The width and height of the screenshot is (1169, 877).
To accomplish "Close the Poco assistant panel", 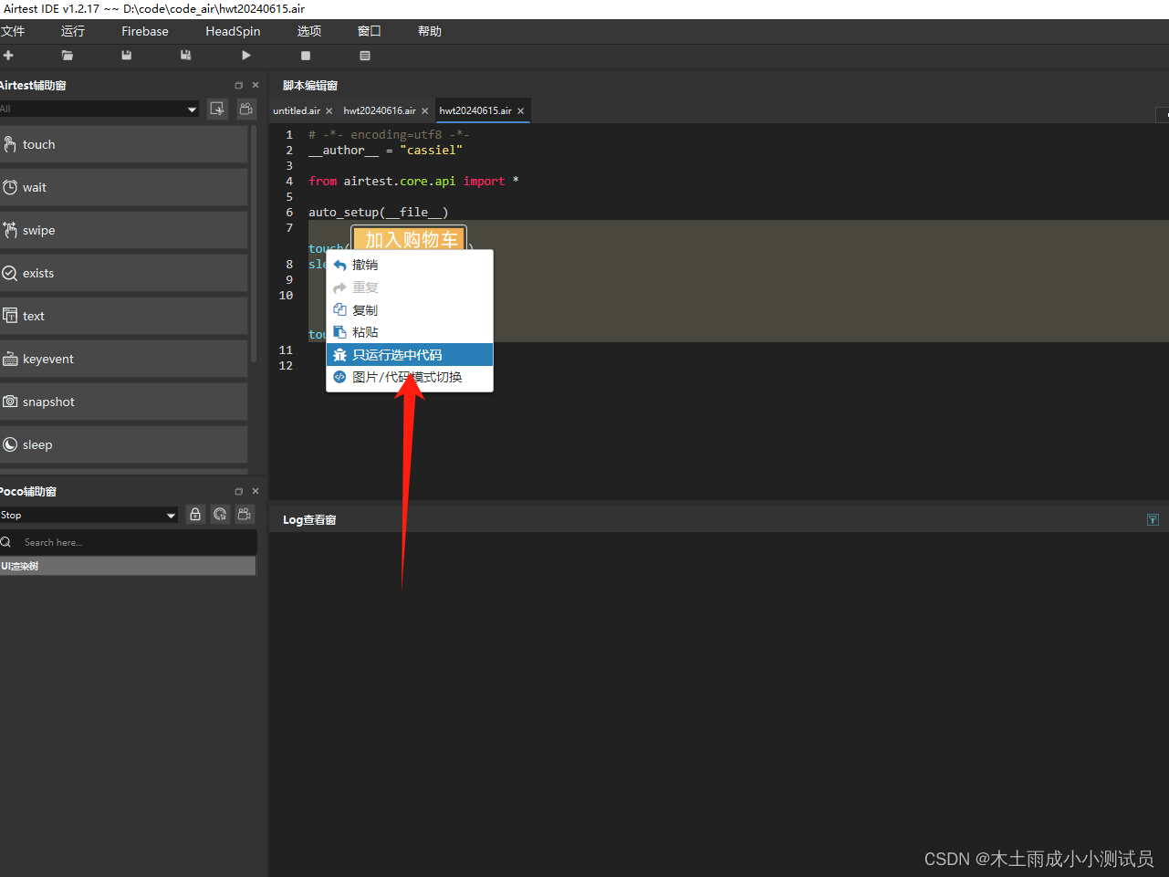I will [x=256, y=491].
